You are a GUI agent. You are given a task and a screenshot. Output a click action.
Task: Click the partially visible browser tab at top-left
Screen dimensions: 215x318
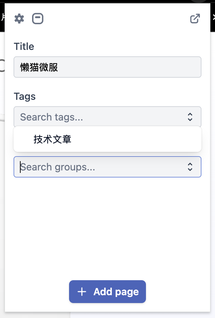[x=2, y=17]
